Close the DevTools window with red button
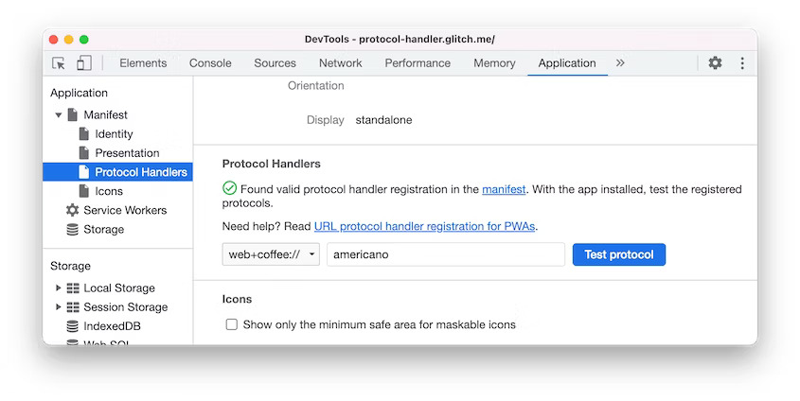800x401 pixels. click(x=54, y=39)
